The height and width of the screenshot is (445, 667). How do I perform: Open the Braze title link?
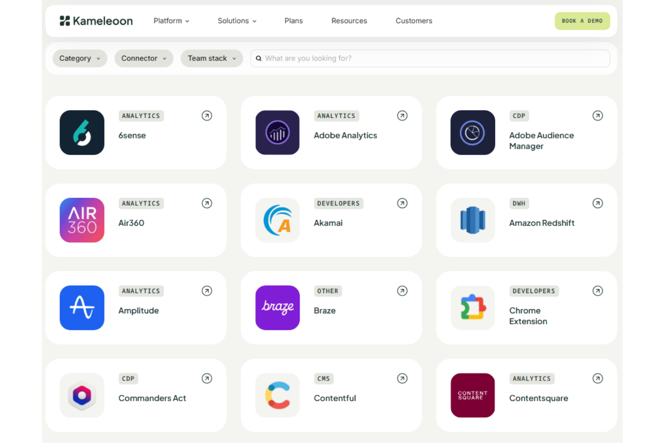pyautogui.click(x=325, y=311)
